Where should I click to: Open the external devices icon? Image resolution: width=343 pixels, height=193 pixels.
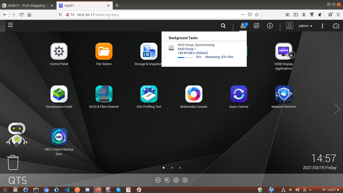[x=256, y=26]
